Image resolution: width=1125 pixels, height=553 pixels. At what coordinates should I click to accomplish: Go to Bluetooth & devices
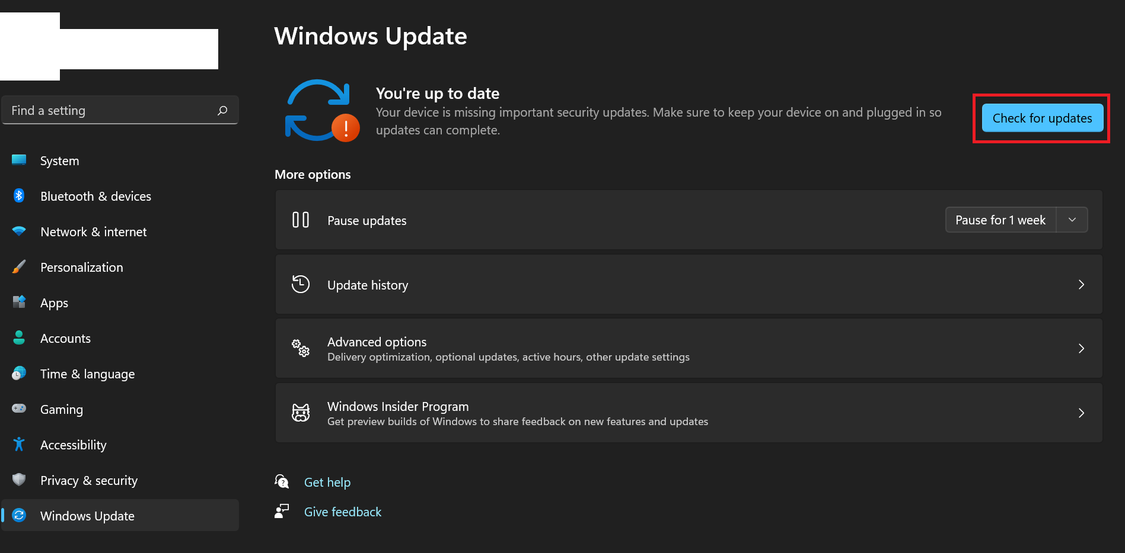coord(120,196)
